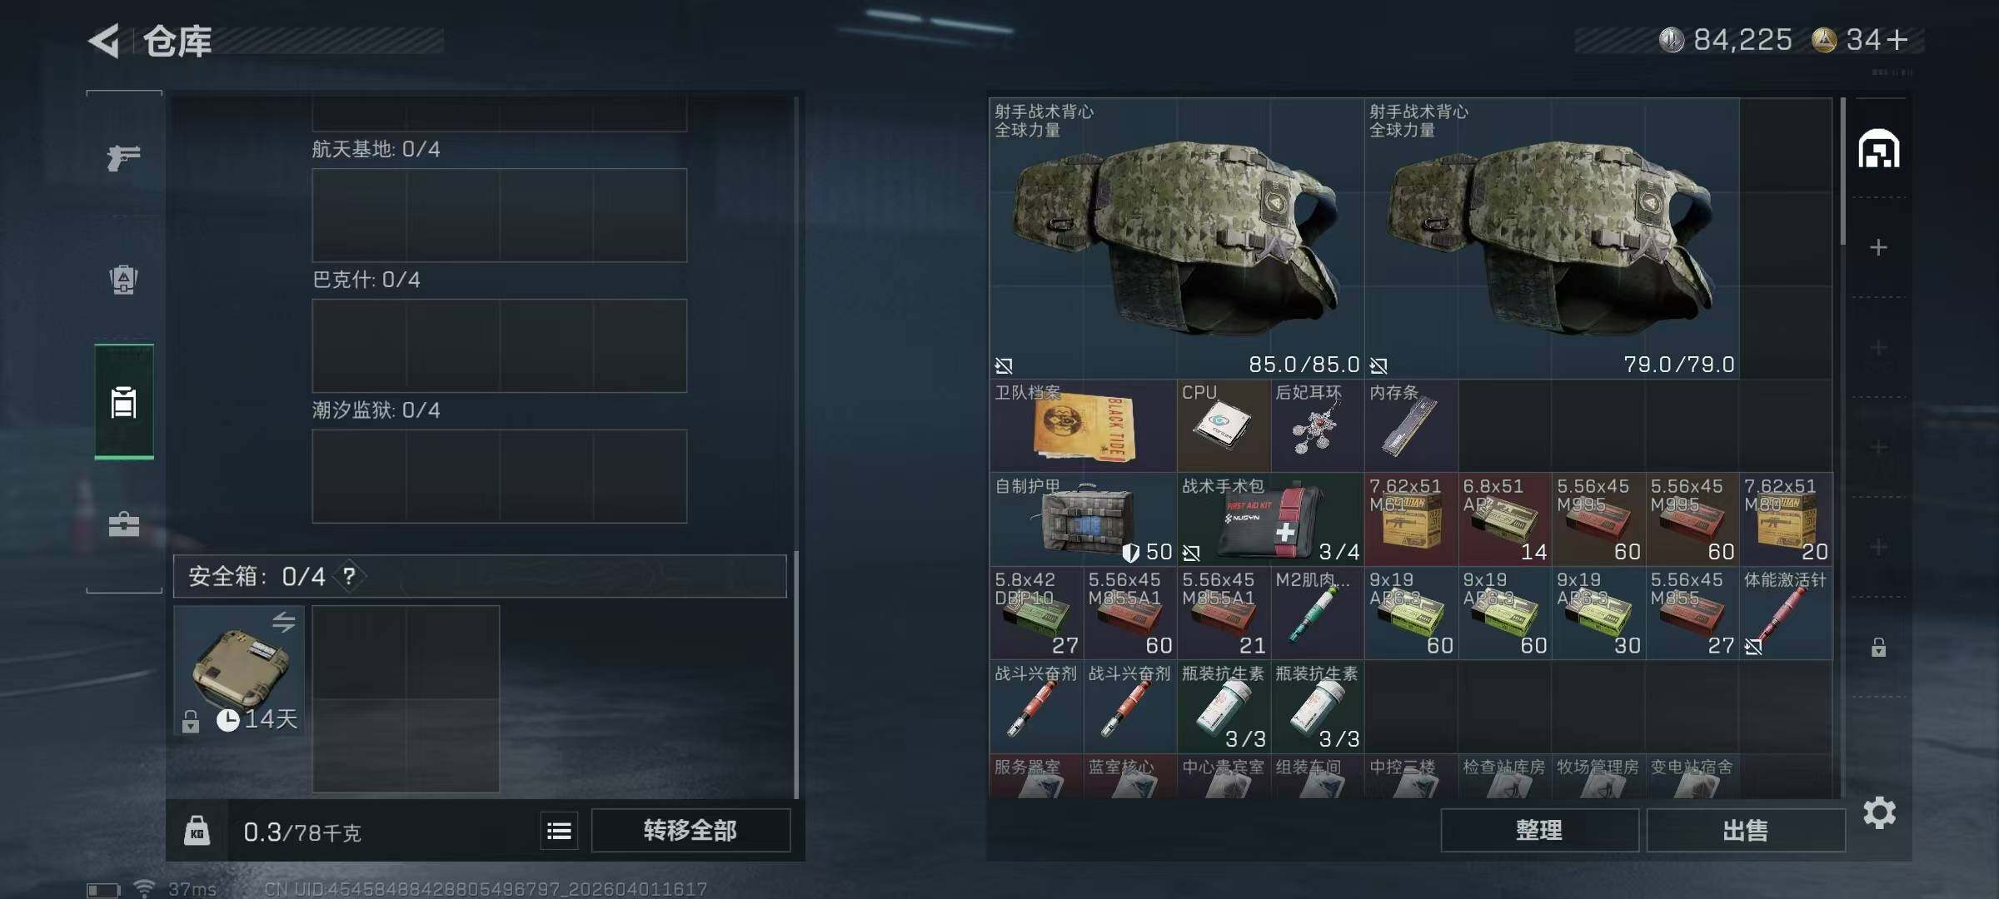The width and height of the screenshot is (1999, 899).
Task: Click the 出售 sell button
Action: tap(1746, 830)
